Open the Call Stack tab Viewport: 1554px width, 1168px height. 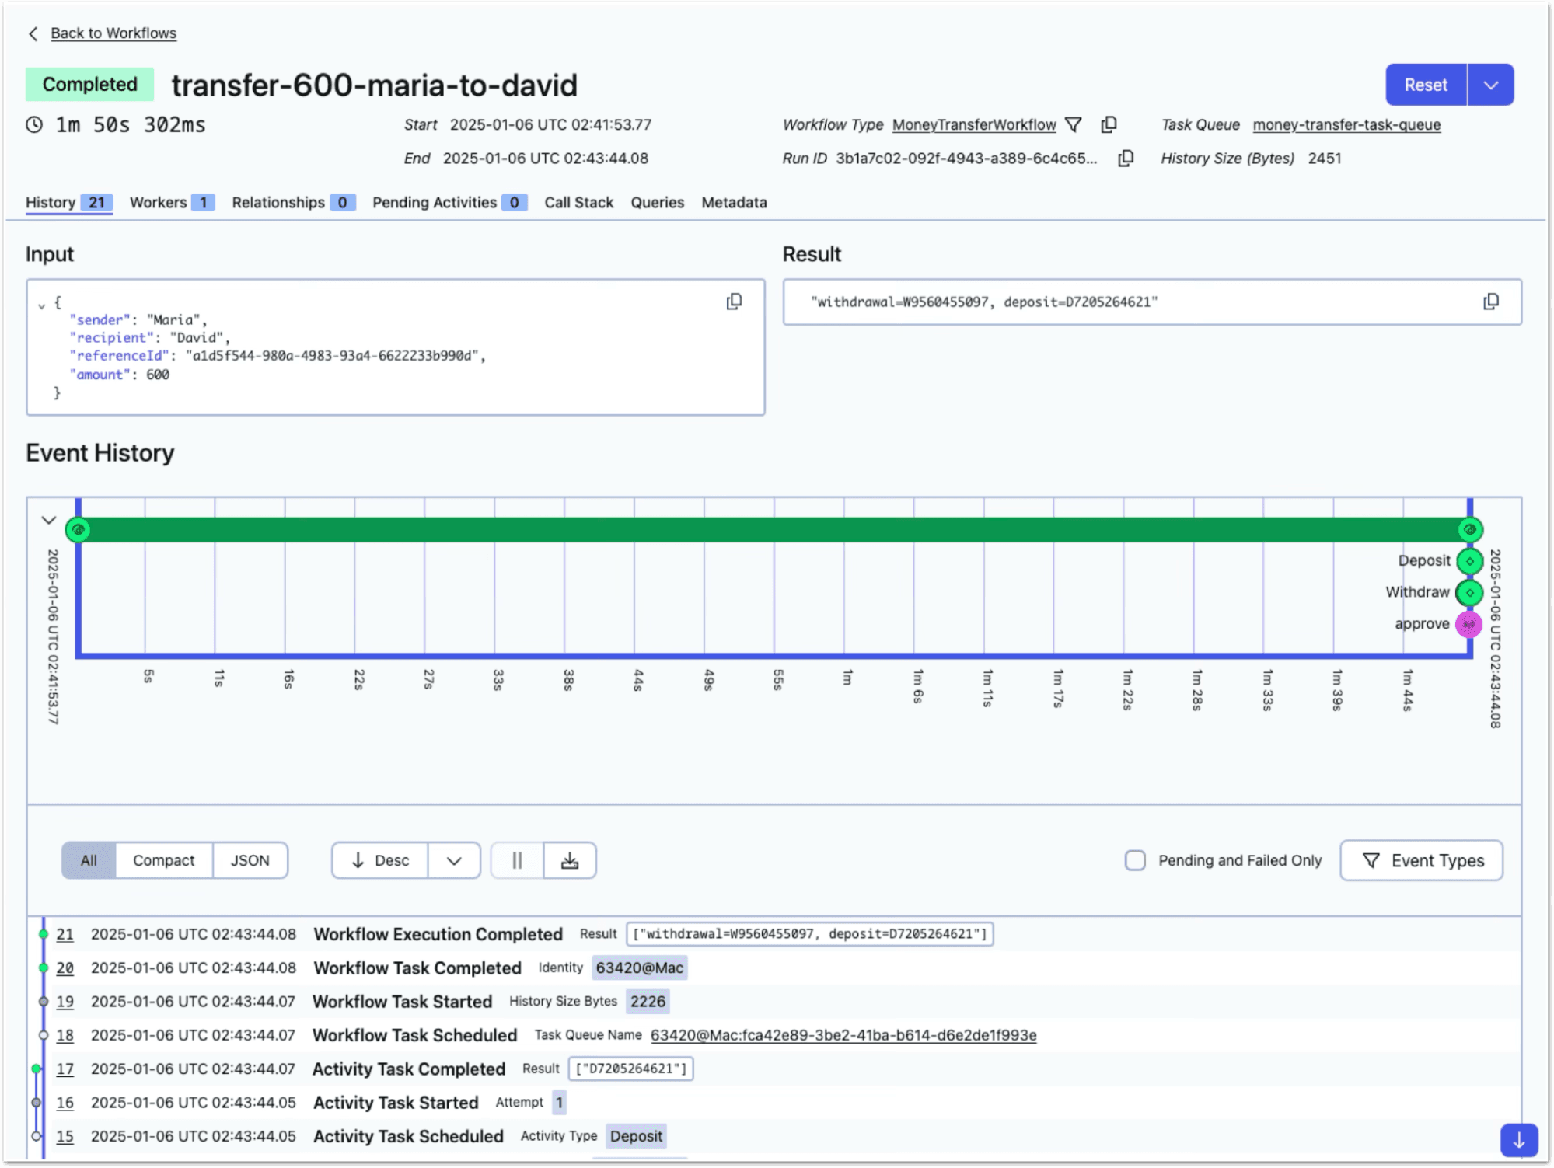[x=578, y=203]
